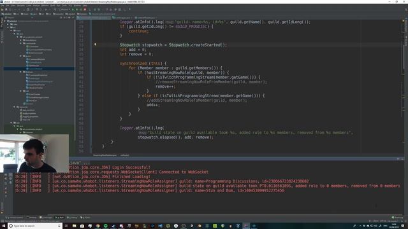Click the listeners item in navigation bar
Screen dimensions: 408x229
(82, 14)
